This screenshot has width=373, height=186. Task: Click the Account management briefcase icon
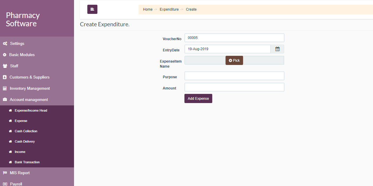click(x=5, y=99)
